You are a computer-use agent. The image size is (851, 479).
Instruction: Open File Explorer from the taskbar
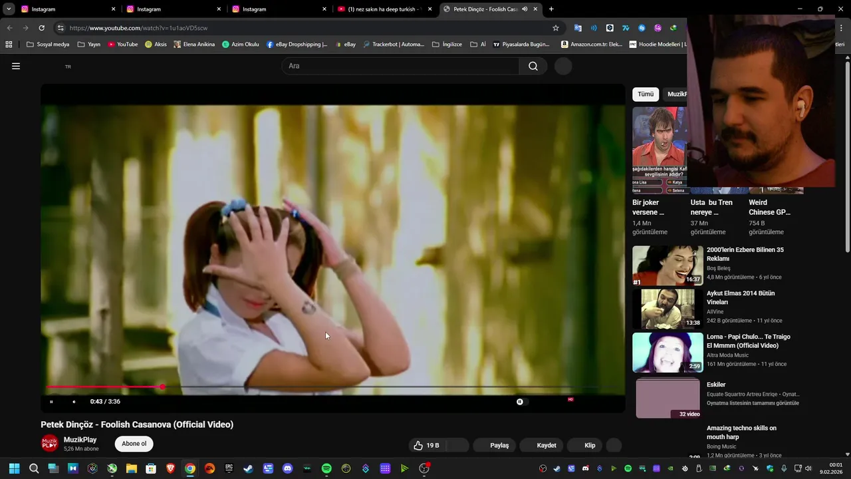point(131,468)
